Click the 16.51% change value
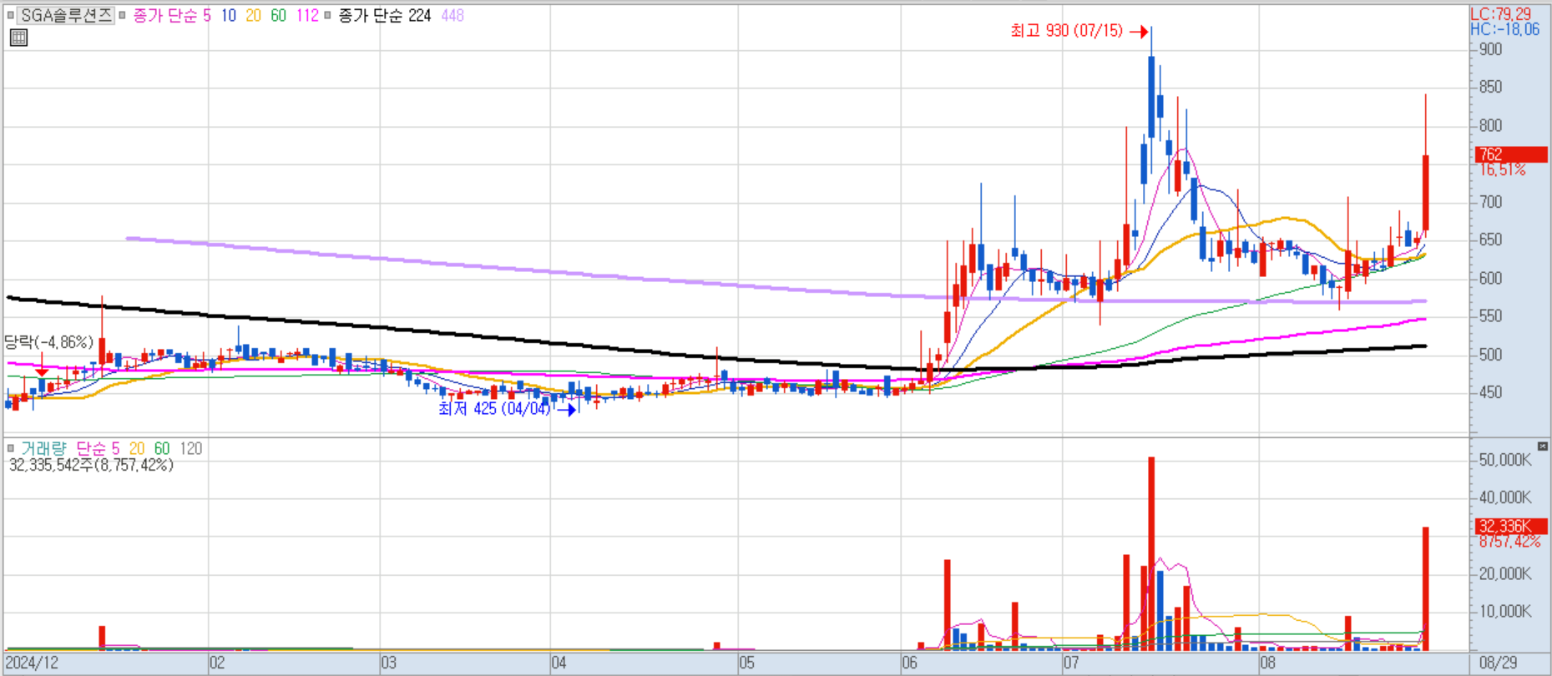Screen dimensions: 1552x676 (x=1502, y=169)
